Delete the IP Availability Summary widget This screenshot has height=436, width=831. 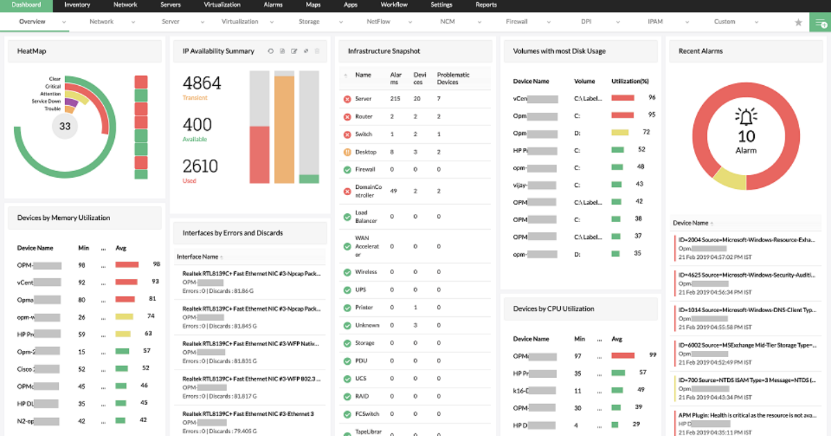[318, 51]
